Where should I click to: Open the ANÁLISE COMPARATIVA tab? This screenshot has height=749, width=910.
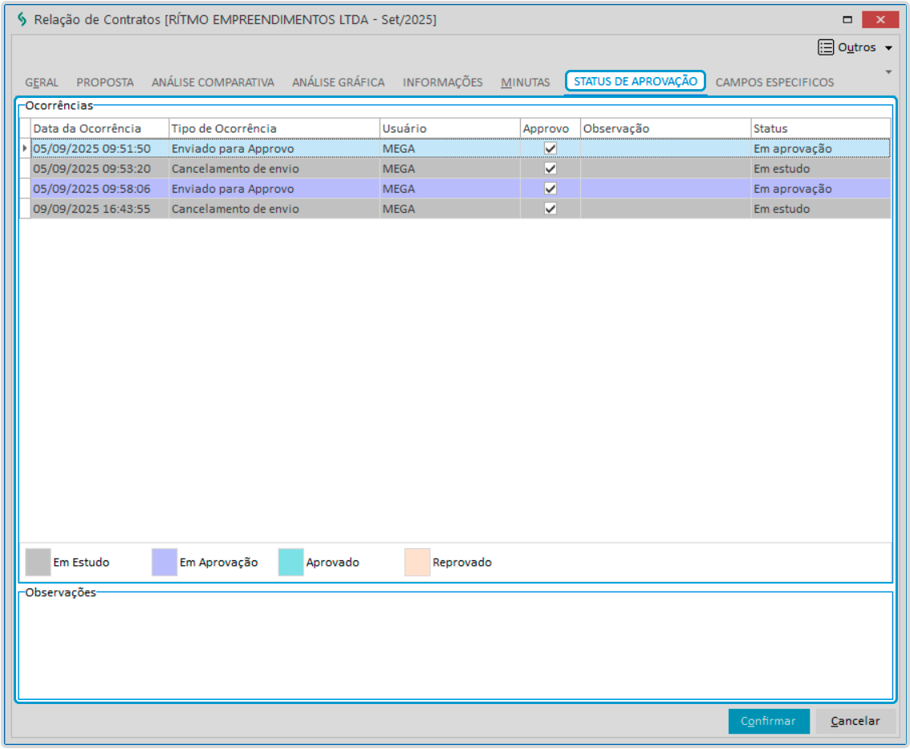[x=213, y=83]
